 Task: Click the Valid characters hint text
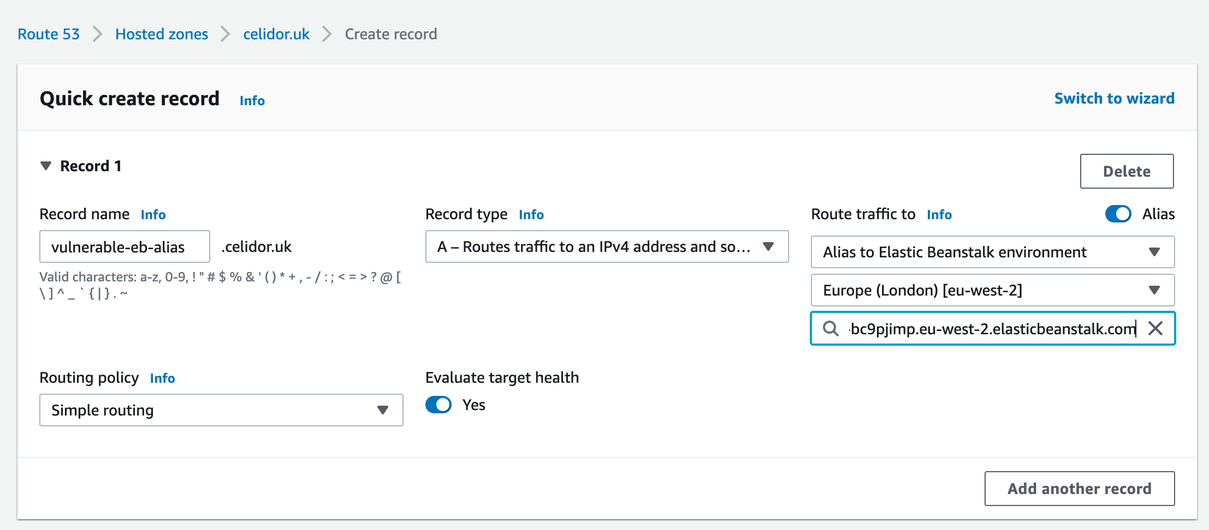pos(220,285)
